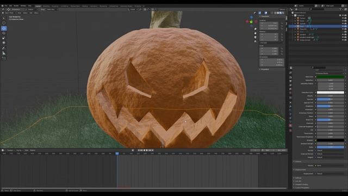The width and height of the screenshot is (348, 196).
Task: Toggle Camera visibility eye in outliner
Action: pos(343,18)
